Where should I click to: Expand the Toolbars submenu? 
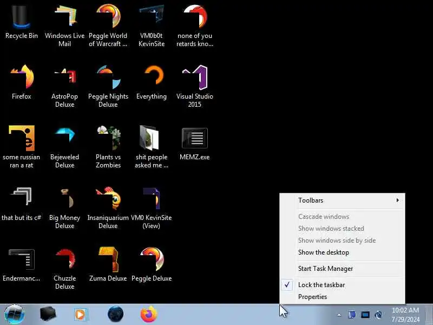[342, 200]
